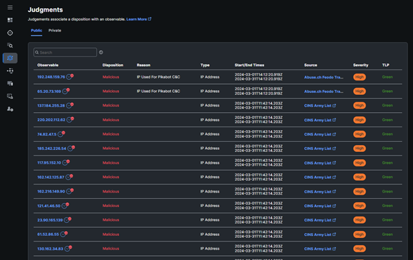Open CINS Army List for 220.202.112.62
This screenshot has height=260, width=413.
(320, 120)
